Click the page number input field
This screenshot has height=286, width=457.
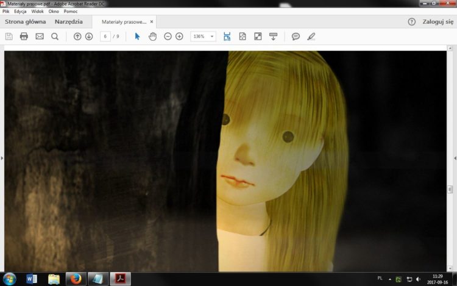(105, 37)
